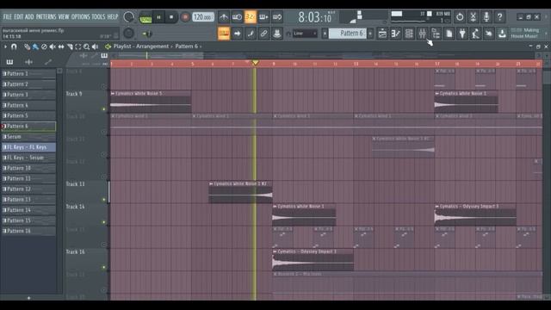
Task: Open the PATTERNS menu
Action: [46, 17]
